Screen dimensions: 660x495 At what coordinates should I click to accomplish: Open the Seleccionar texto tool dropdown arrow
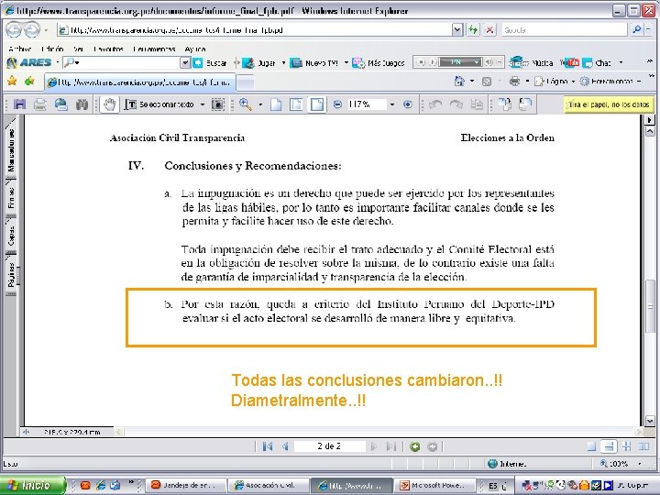coord(203,104)
